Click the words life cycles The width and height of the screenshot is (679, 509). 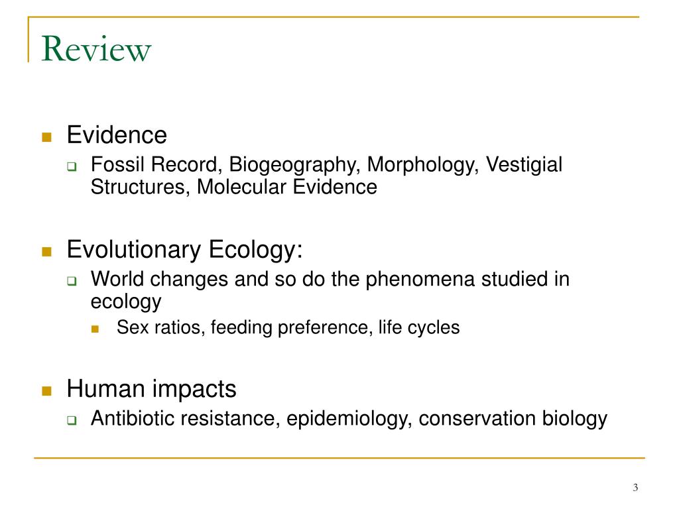coord(419,327)
